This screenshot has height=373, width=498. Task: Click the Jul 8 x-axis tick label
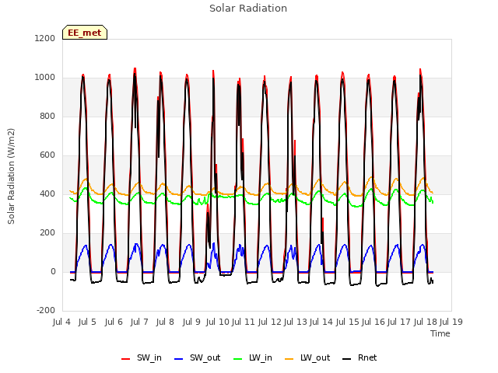[165, 322]
